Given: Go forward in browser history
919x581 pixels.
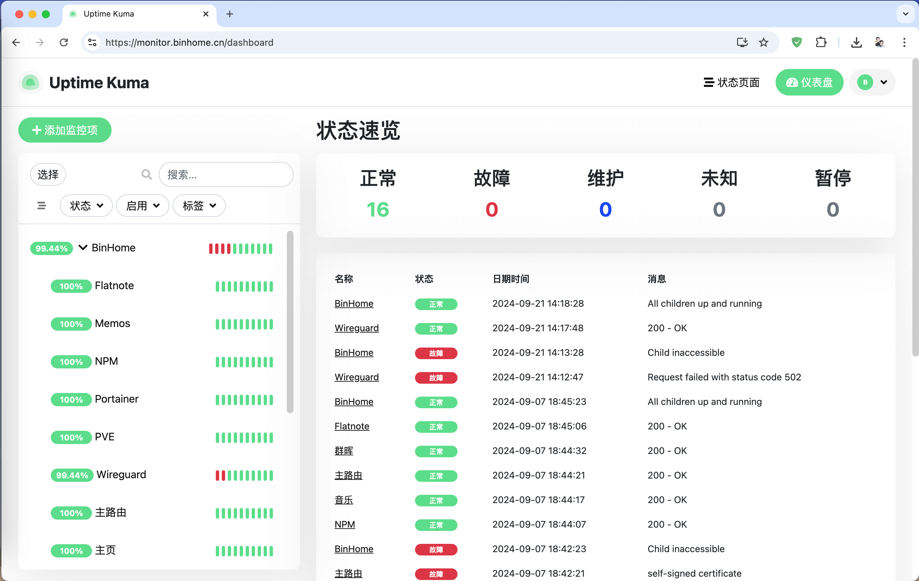Looking at the screenshot, I should click(x=40, y=42).
